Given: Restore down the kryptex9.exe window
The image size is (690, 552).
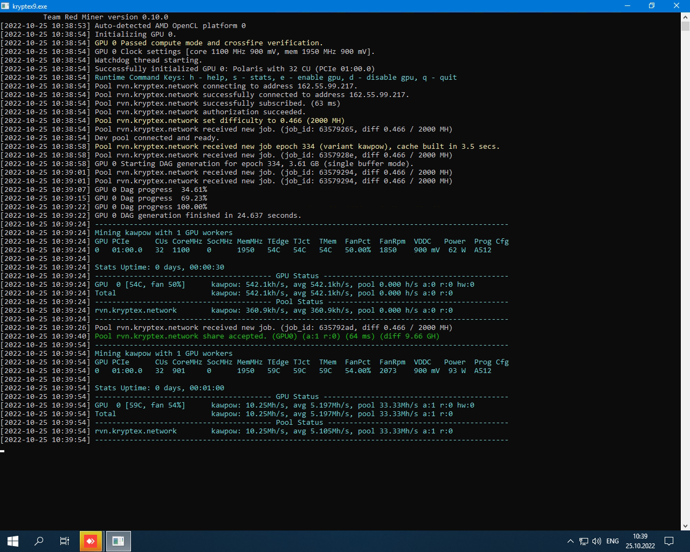Looking at the screenshot, I should [x=652, y=6].
